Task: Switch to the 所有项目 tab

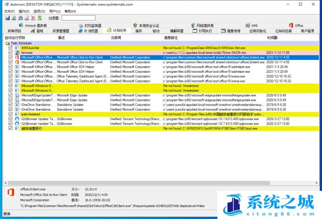Action: (x=14, y=31)
